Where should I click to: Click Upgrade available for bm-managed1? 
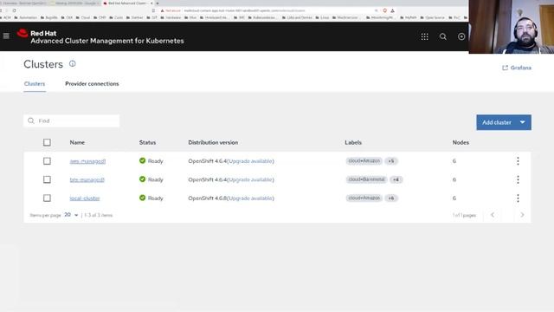tap(250, 179)
